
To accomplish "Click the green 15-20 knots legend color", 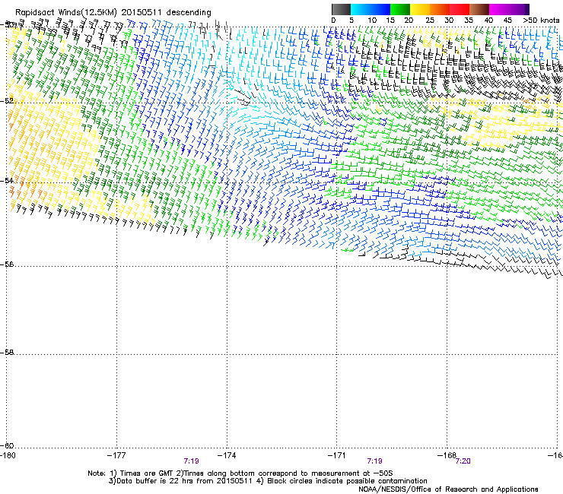I will pyautogui.click(x=400, y=9).
